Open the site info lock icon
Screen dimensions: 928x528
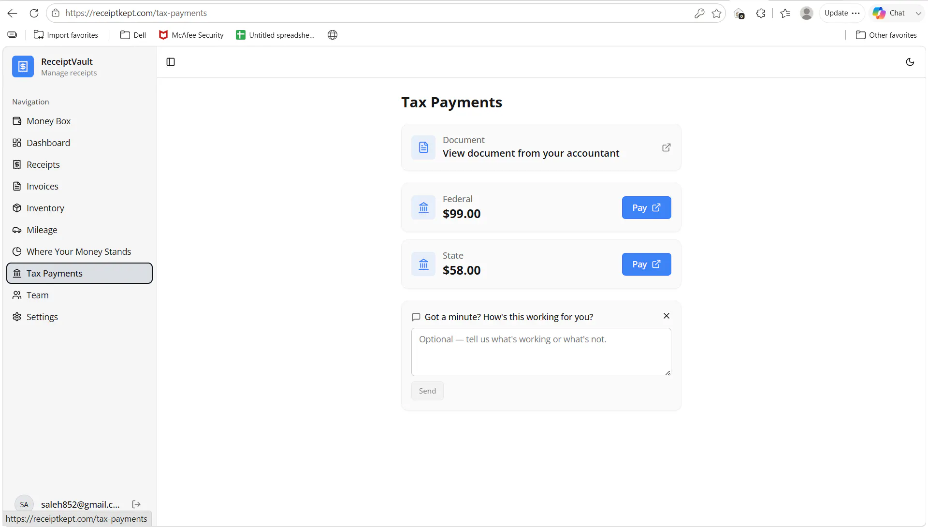[56, 13]
